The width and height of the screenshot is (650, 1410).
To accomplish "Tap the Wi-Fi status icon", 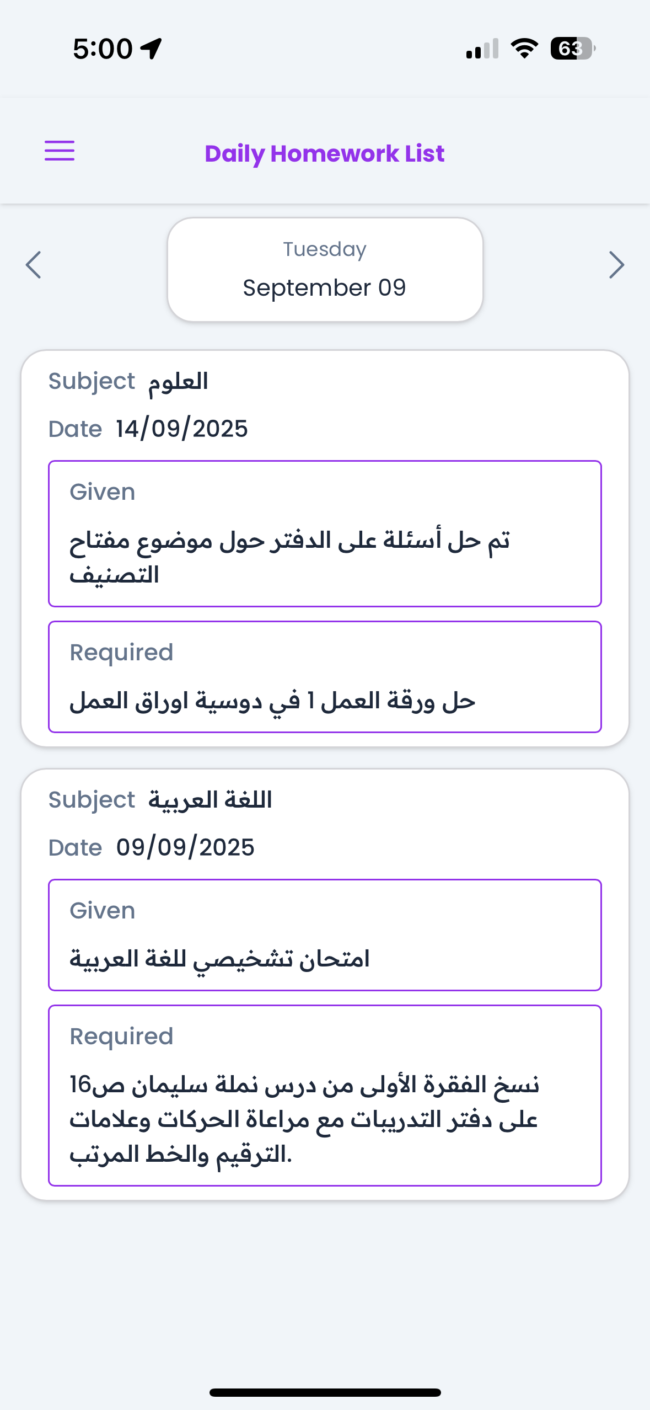I will click(524, 49).
